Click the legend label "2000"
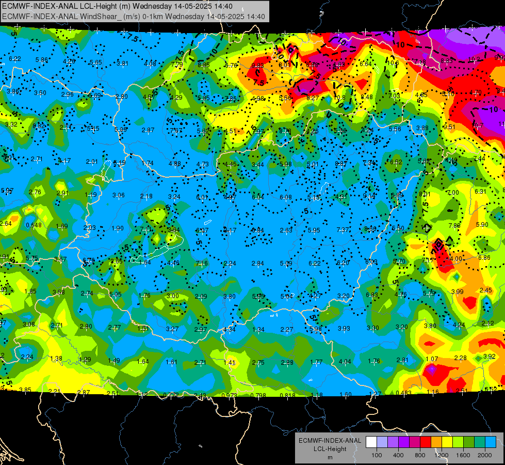The width and height of the screenshot is (505, 465). 485,455
